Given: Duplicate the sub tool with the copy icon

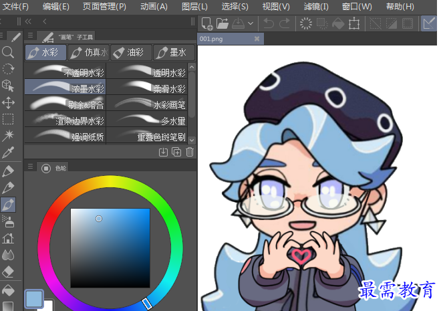Looking at the screenshot, I should click(x=176, y=152).
